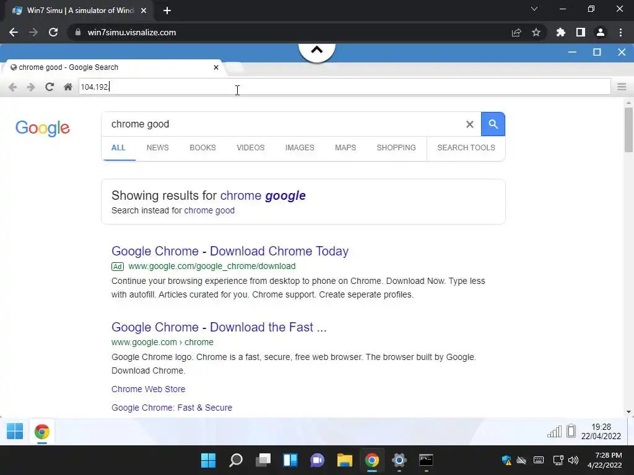634x475 pixels.
Task: Click the simulated network signal icon
Action: point(554,432)
